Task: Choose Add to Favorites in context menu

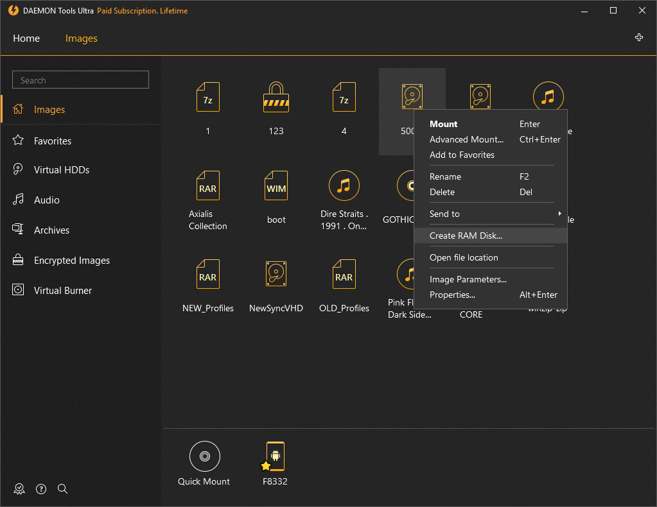Action: 490,155
